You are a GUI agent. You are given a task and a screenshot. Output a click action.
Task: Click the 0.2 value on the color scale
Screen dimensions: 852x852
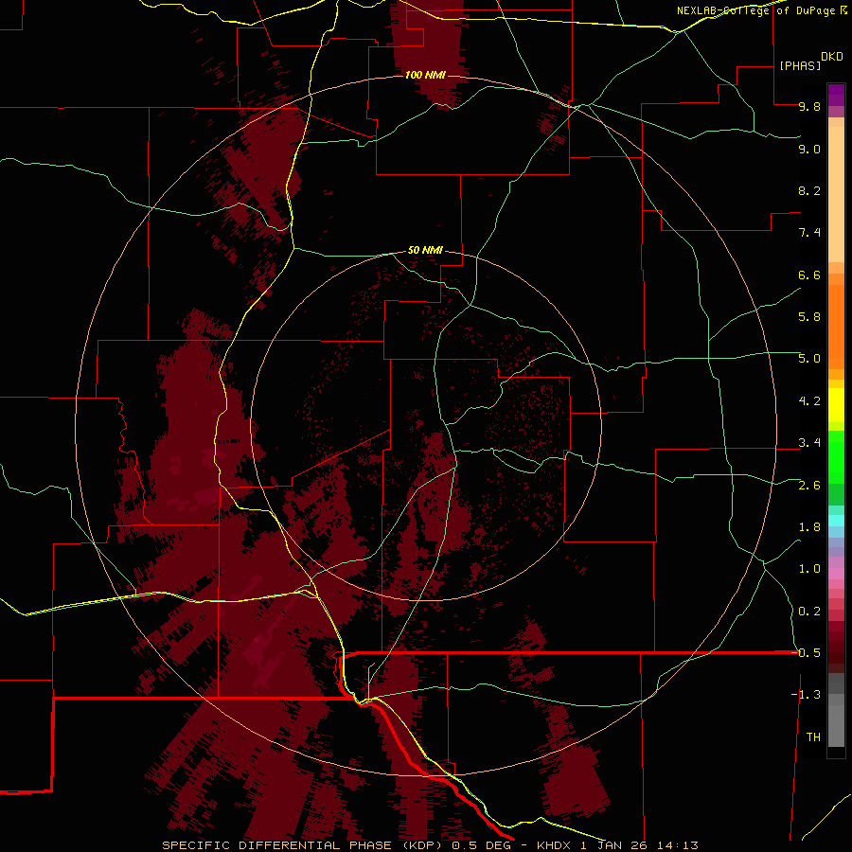(x=809, y=612)
